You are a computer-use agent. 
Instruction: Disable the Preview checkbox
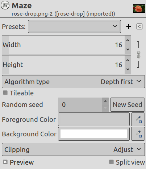pos(5,162)
